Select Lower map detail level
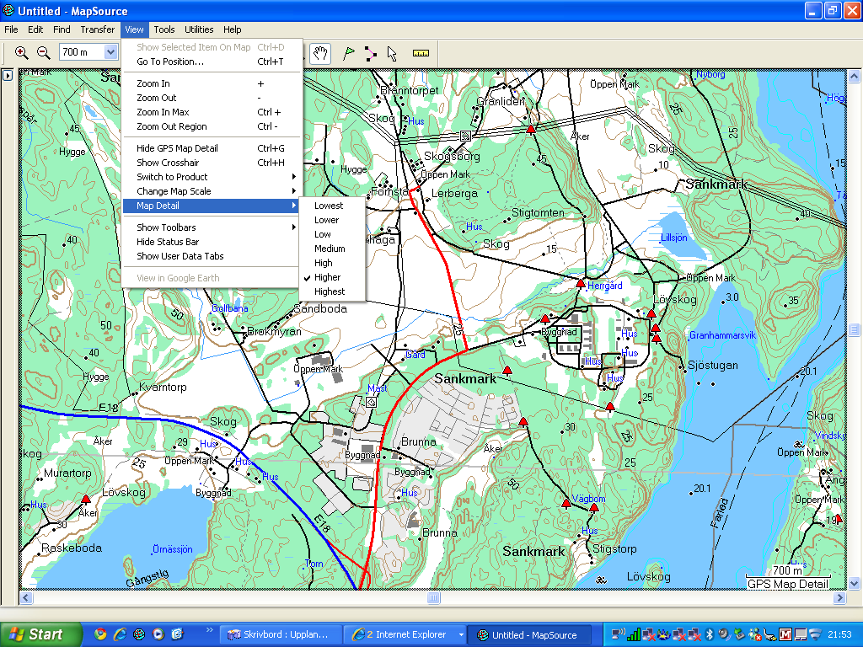Screen dimensions: 863x647 click(x=332, y=220)
